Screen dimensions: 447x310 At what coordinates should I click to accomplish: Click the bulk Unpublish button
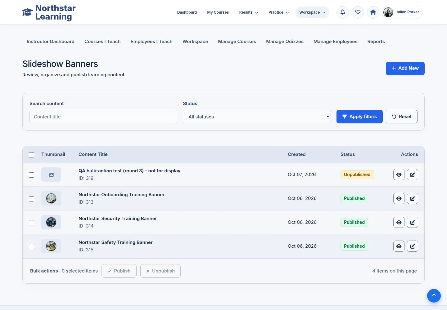[x=160, y=271]
